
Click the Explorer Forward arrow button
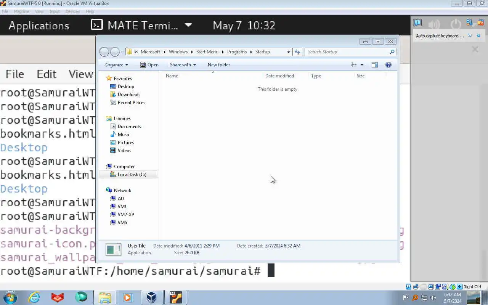115,52
